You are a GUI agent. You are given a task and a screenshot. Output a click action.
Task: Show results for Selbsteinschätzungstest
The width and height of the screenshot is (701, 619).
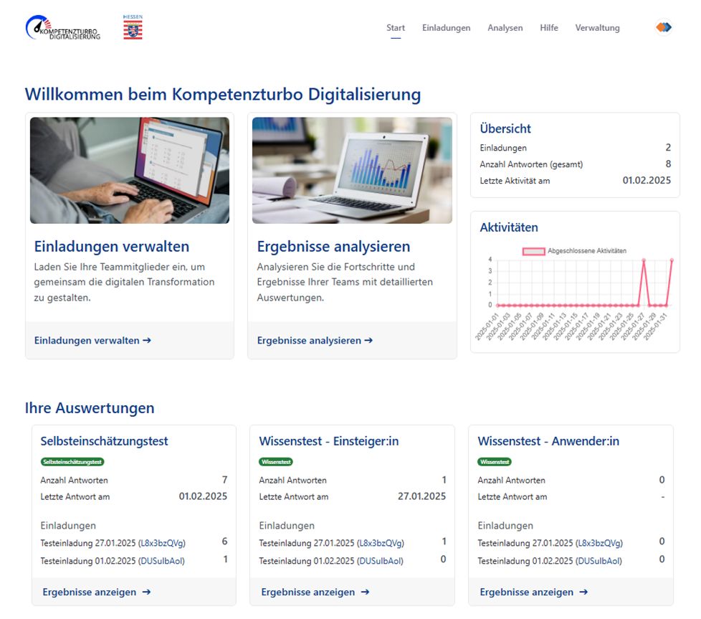97,592
